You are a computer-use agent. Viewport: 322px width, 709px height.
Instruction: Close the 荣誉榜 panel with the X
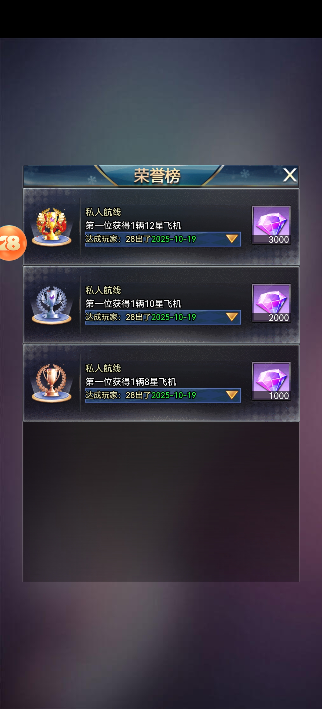pos(290,175)
